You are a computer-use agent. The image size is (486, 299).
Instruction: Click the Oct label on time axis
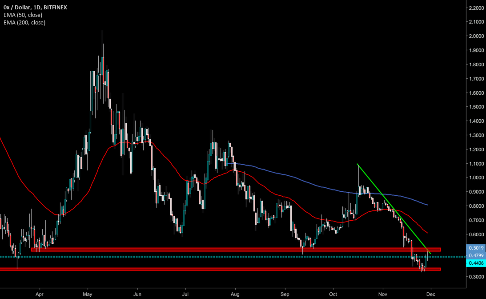[333, 294]
